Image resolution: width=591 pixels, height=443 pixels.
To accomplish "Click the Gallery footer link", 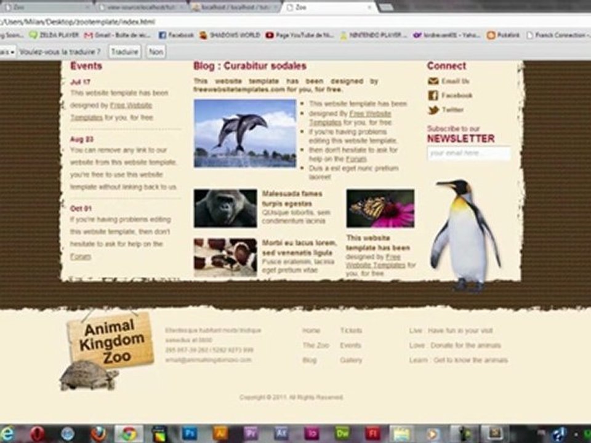I will pos(351,360).
